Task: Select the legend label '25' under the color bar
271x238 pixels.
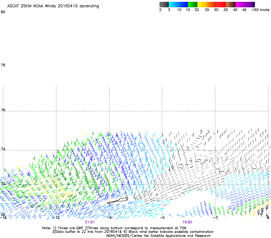Action: coord(207,10)
